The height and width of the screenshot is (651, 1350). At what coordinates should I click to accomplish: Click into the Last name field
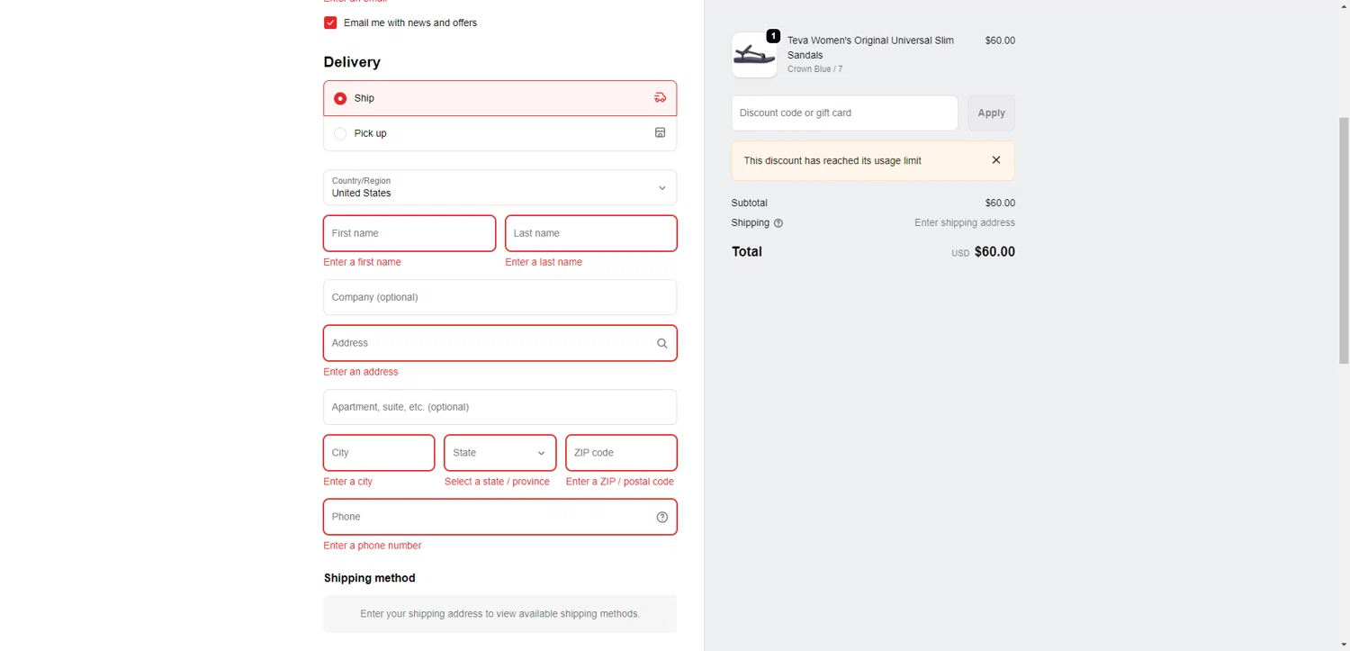(x=590, y=233)
